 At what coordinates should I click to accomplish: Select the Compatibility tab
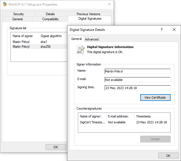coord(50,19)
